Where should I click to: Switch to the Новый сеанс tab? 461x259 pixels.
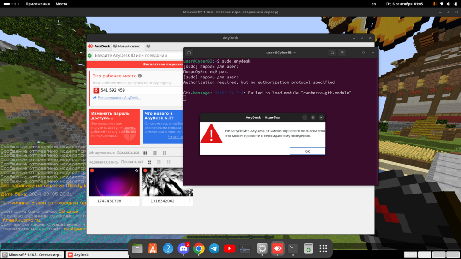coord(127,46)
